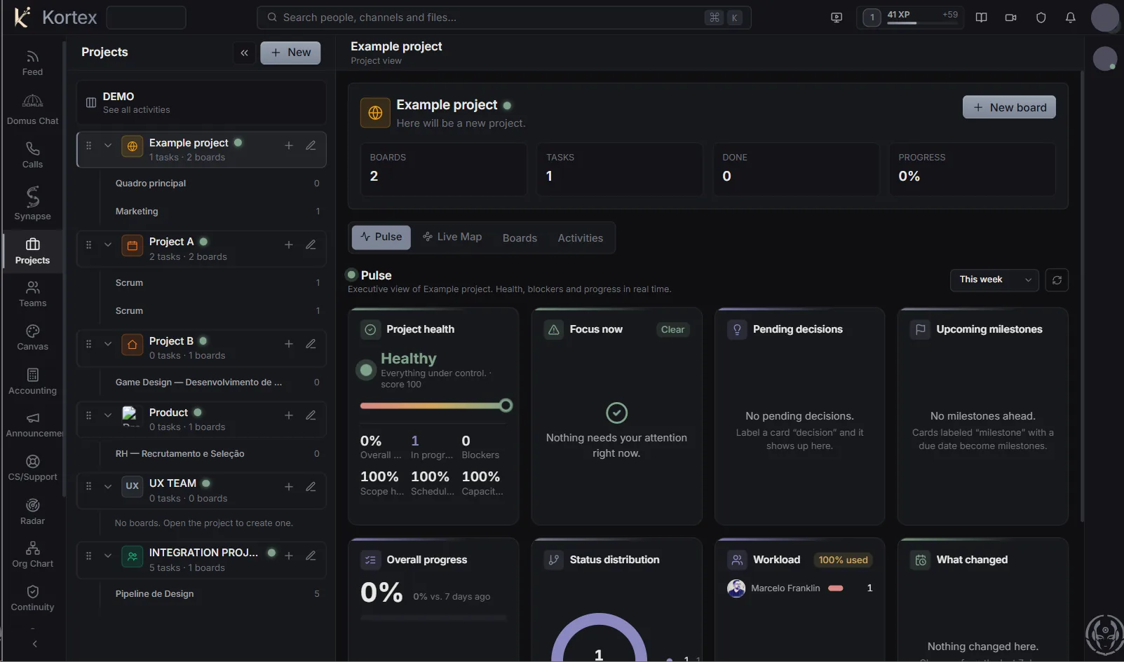
Task: Open the Teams section
Action: [x=32, y=294]
